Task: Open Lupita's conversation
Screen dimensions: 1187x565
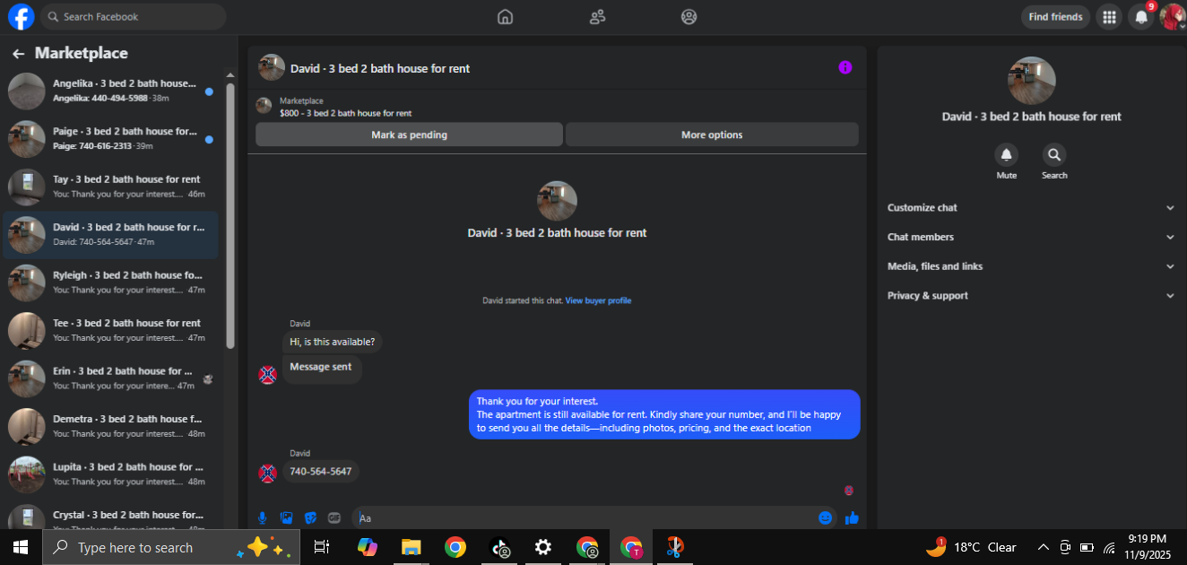Action: pos(111,474)
